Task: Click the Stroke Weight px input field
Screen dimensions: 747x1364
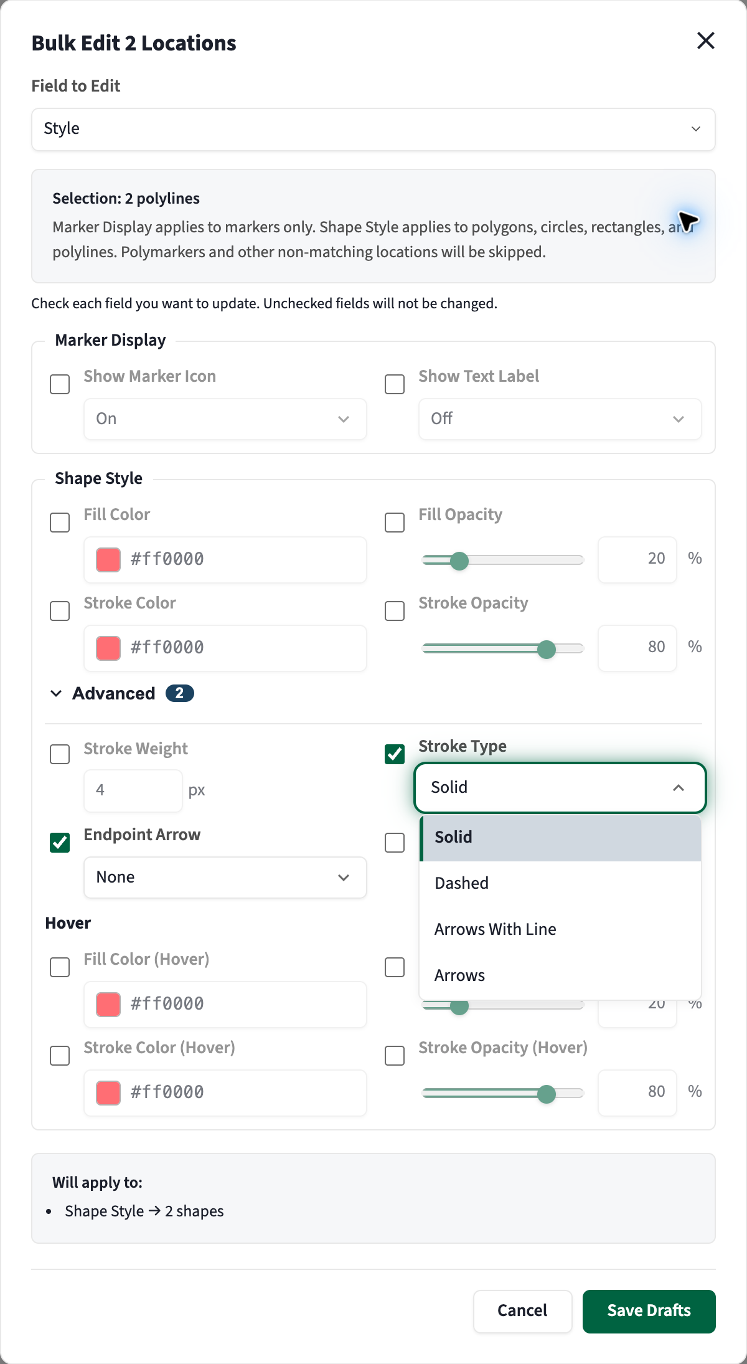Action: tap(133, 790)
